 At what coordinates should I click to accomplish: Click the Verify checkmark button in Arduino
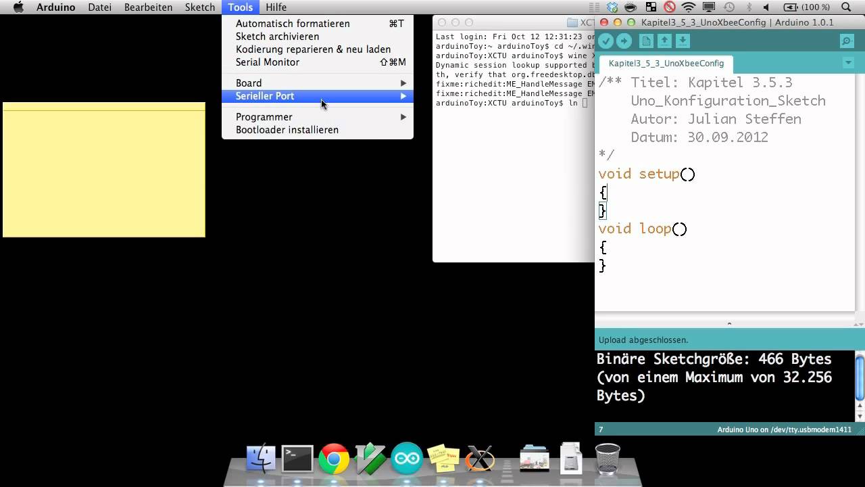tap(606, 41)
